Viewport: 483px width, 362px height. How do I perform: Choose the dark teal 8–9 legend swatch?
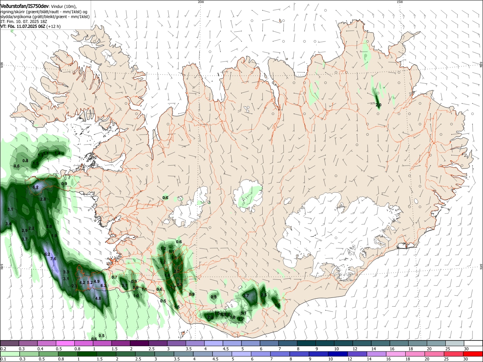point(306,344)
